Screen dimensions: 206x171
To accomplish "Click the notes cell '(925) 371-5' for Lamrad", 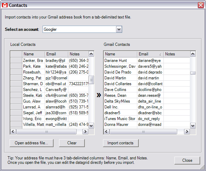I will click(78, 107).
